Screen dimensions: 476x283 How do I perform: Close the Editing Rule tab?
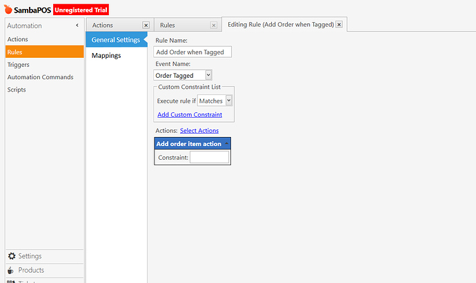click(x=339, y=25)
